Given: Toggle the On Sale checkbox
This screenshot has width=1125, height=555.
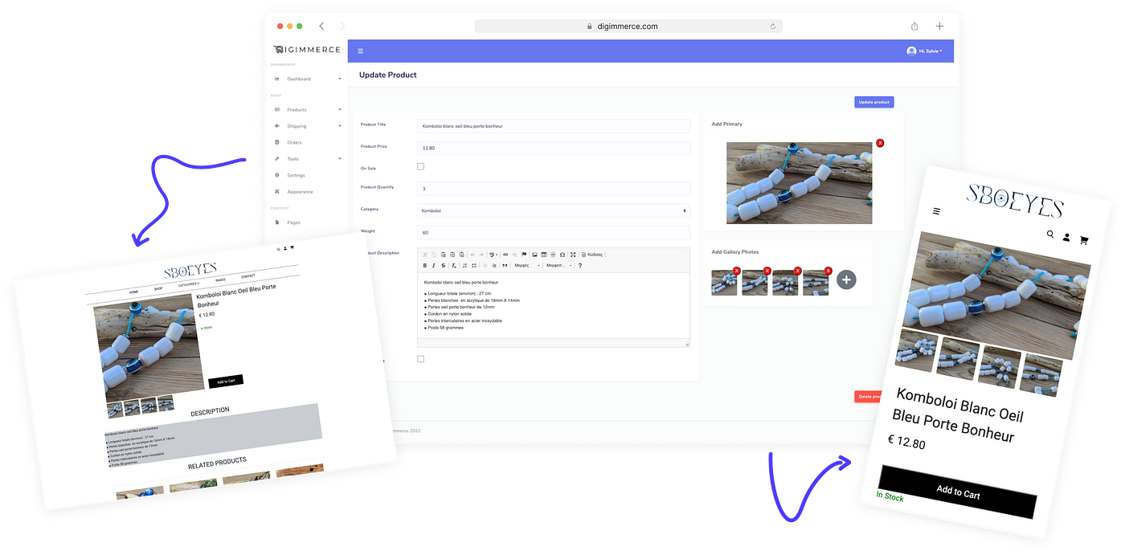Looking at the screenshot, I should (x=420, y=166).
